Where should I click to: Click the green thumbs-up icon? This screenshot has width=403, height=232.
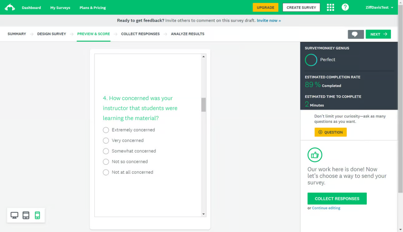click(x=314, y=155)
